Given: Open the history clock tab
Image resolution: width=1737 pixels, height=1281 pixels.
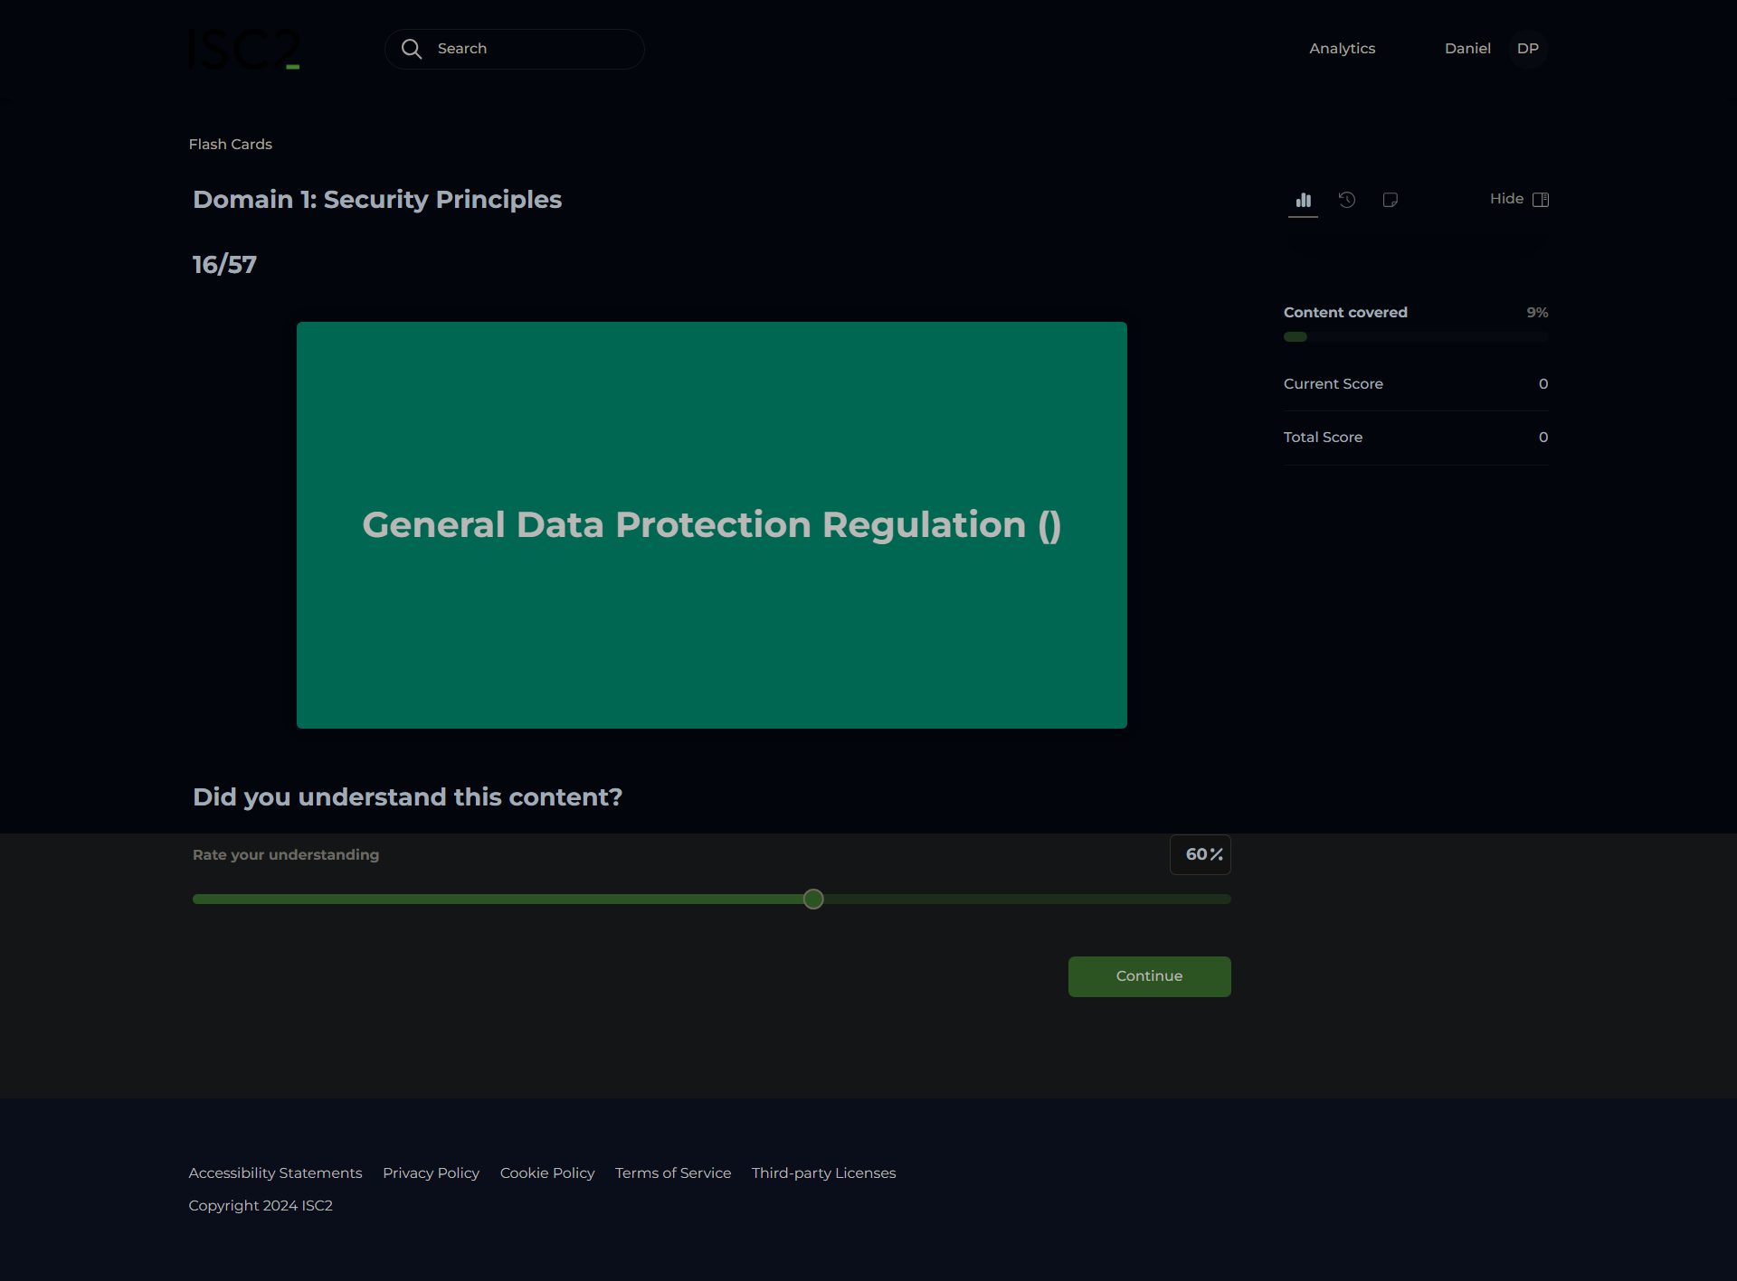Looking at the screenshot, I should pyautogui.click(x=1347, y=200).
